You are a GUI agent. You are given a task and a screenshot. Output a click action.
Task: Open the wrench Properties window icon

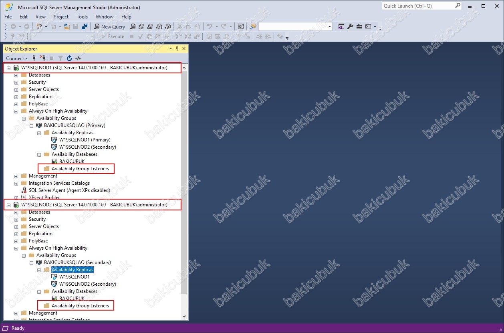click(350, 26)
